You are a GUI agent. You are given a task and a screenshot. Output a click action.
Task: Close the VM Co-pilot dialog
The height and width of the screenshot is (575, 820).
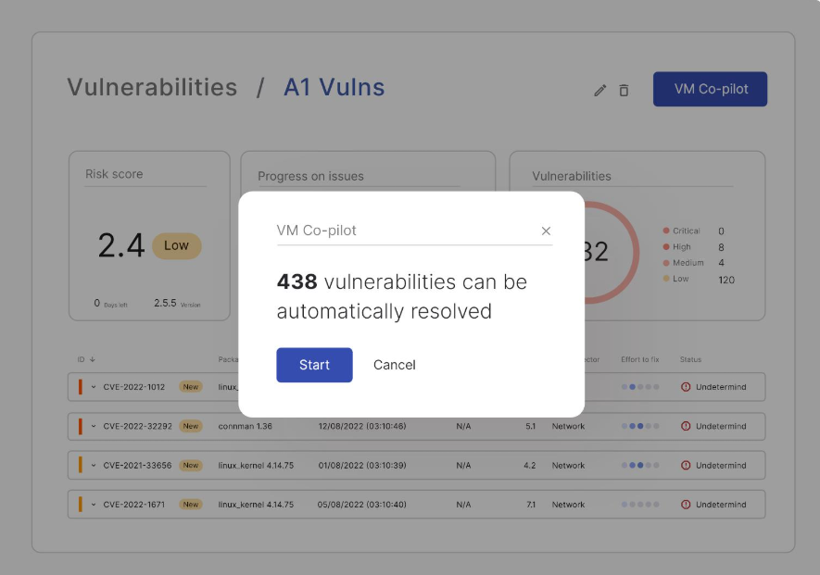click(546, 231)
